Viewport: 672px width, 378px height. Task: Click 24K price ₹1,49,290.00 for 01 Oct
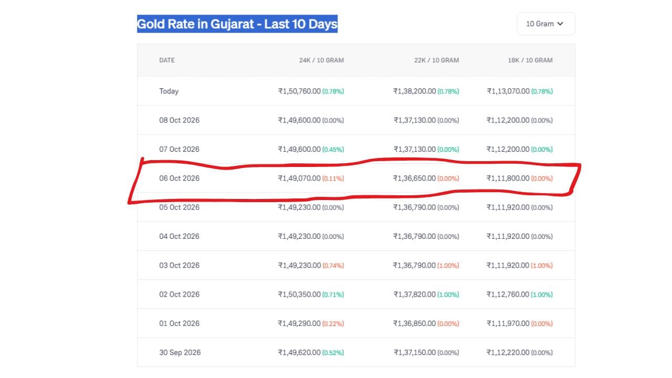299,323
